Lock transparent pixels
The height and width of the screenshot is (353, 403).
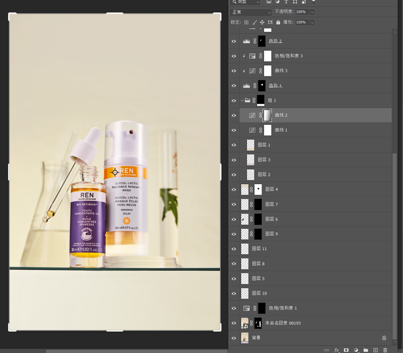[247, 22]
